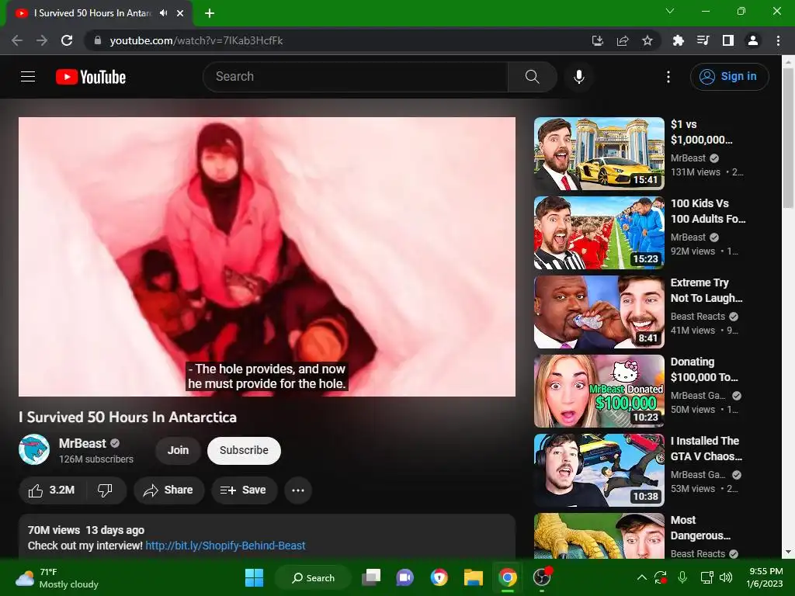795x596 pixels.
Task: Click Beast Reacts channel under Extreme video
Action: (698, 317)
